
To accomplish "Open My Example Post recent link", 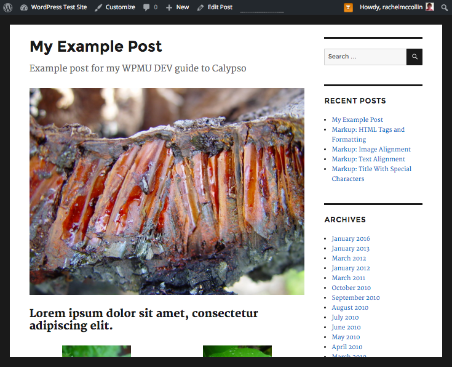I will coord(357,119).
